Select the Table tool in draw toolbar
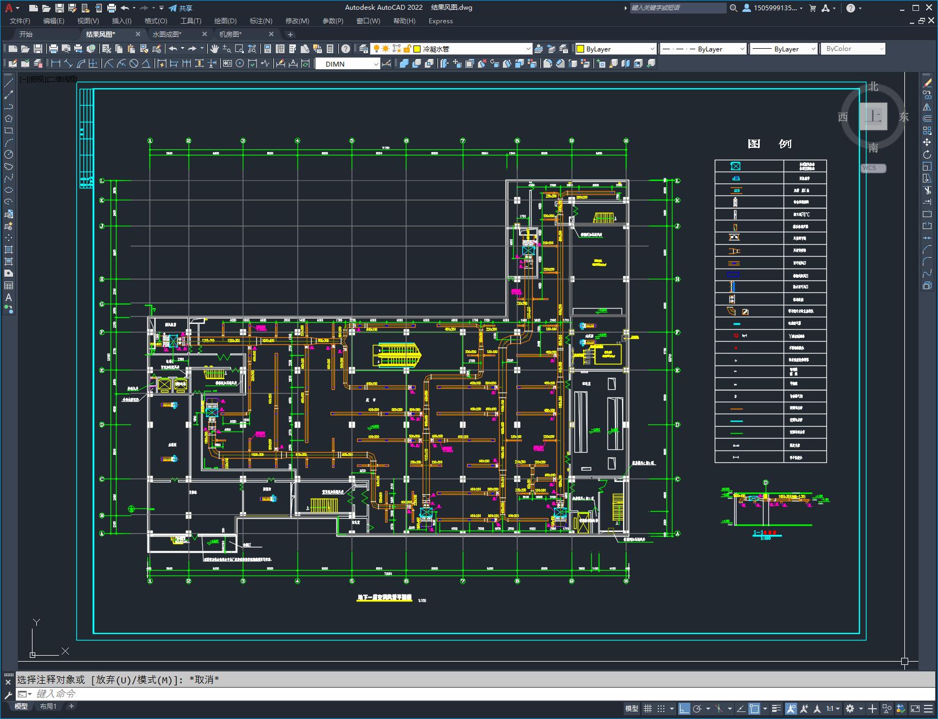Image resolution: width=938 pixels, height=719 pixels. point(9,285)
